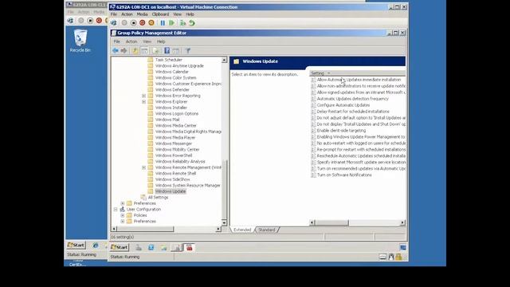
Task: Open the Action menu in Group Policy editor
Action: 131,41
